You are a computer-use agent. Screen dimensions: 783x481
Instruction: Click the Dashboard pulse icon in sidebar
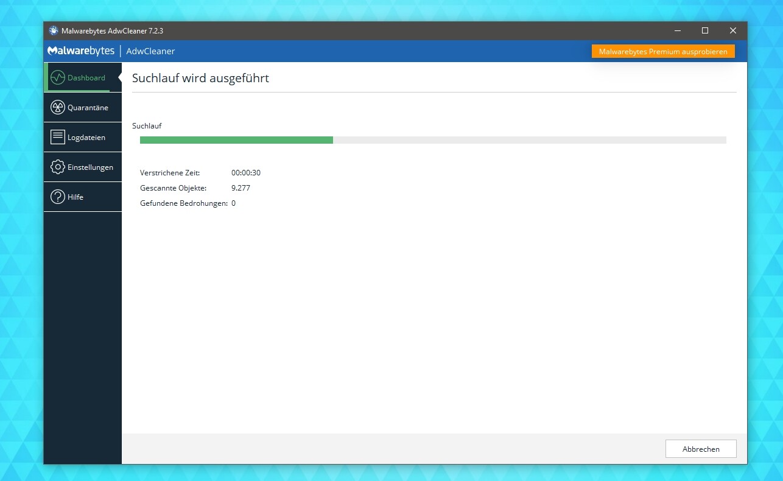tap(58, 77)
